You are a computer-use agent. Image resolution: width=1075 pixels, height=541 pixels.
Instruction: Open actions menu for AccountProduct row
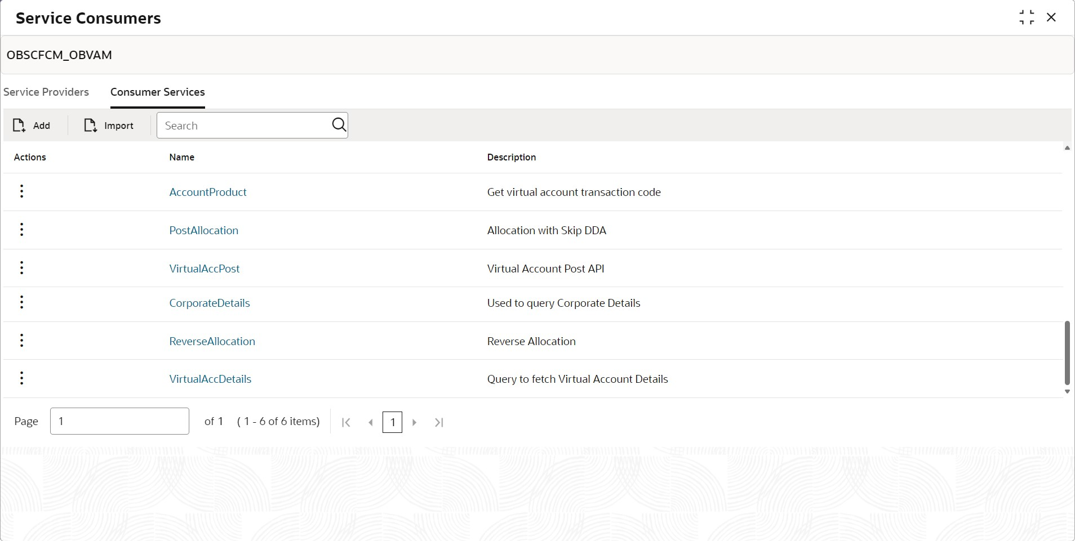(x=21, y=191)
